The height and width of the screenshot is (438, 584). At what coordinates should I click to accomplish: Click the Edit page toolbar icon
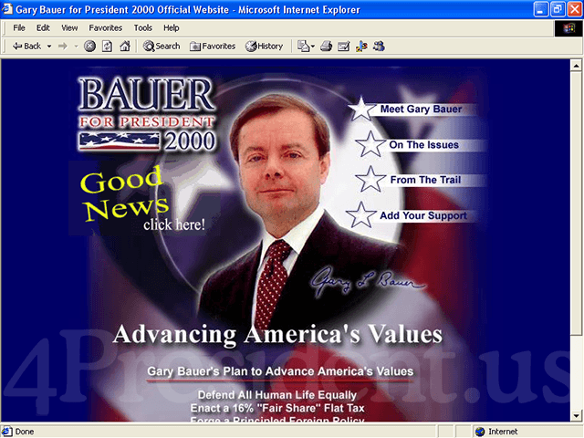pos(343,47)
